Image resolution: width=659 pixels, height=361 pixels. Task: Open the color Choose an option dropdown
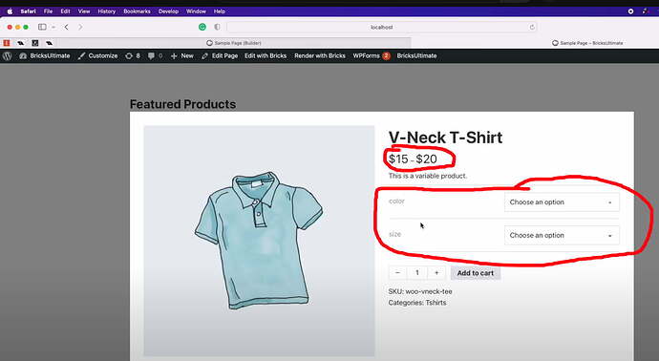(x=562, y=202)
